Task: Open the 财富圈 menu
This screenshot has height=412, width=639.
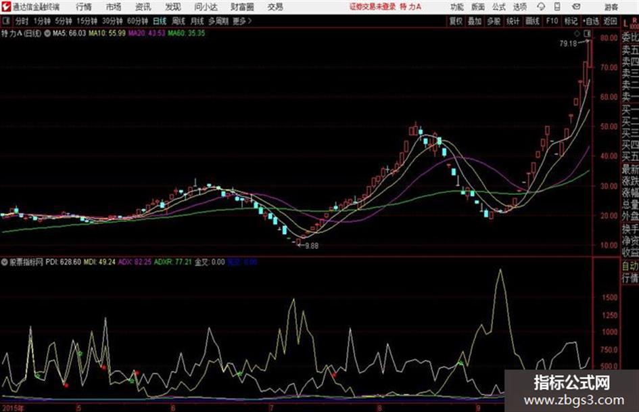Action: click(x=242, y=7)
